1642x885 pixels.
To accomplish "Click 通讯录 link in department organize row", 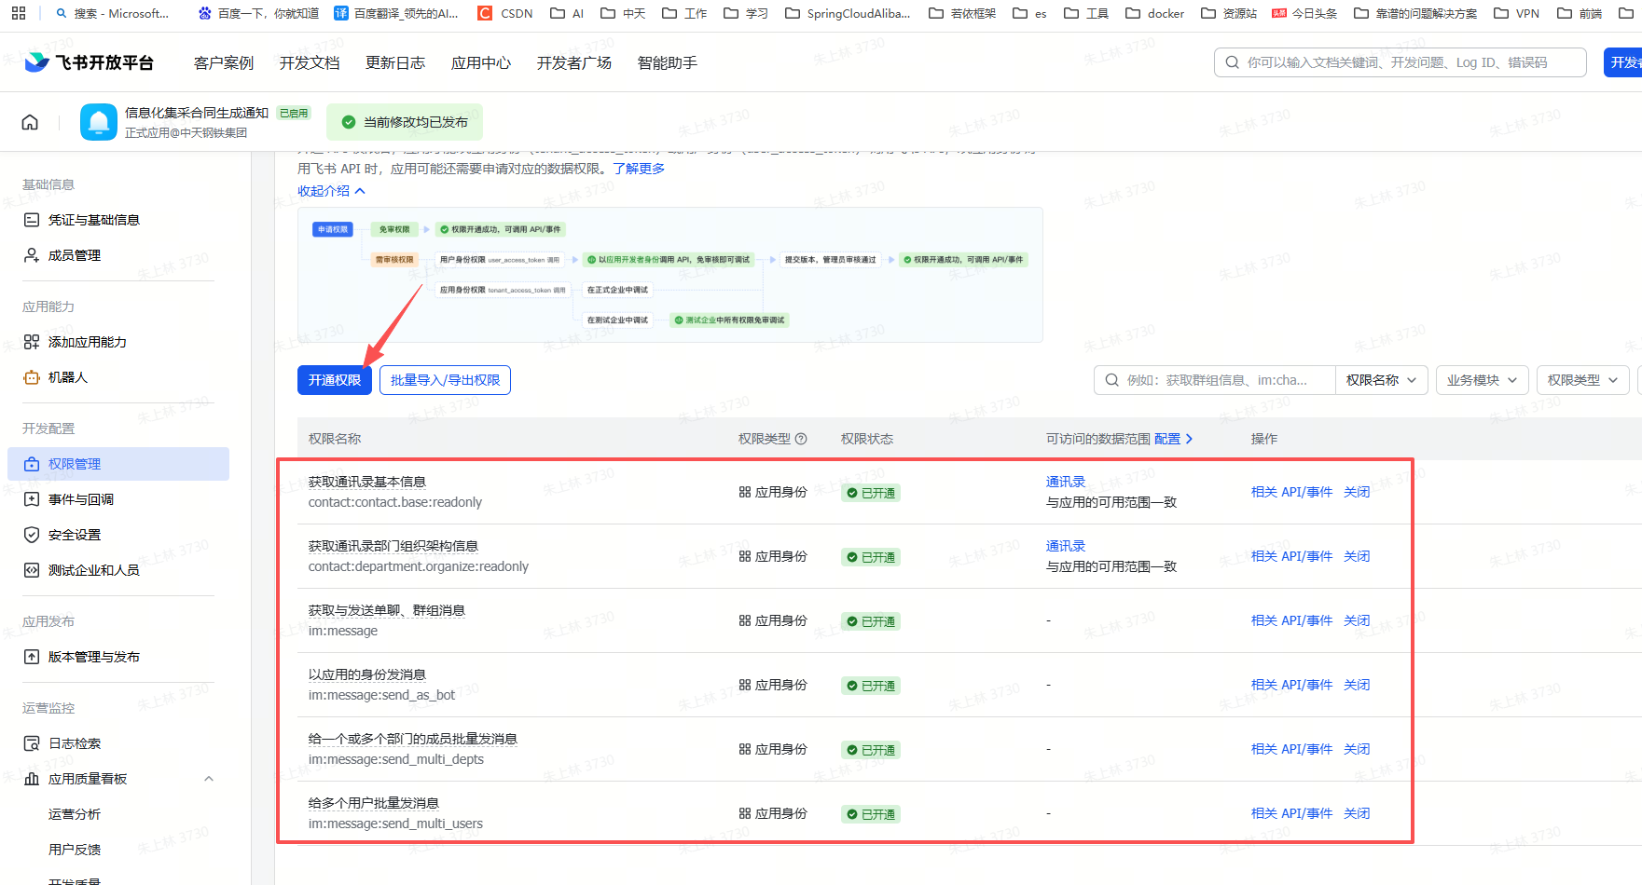I will 1066,546.
